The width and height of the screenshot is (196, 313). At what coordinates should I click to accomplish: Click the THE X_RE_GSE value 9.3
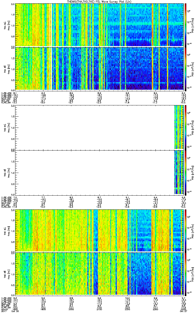(x=15, y=298)
